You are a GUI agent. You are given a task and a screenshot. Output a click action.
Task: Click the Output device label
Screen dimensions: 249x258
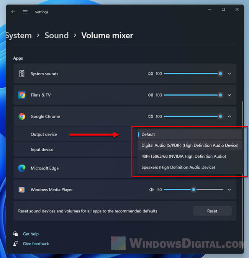click(x=44, y=134)
